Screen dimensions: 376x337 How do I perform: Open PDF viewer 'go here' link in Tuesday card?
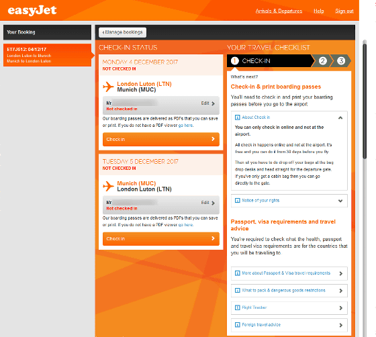(185, 225)
